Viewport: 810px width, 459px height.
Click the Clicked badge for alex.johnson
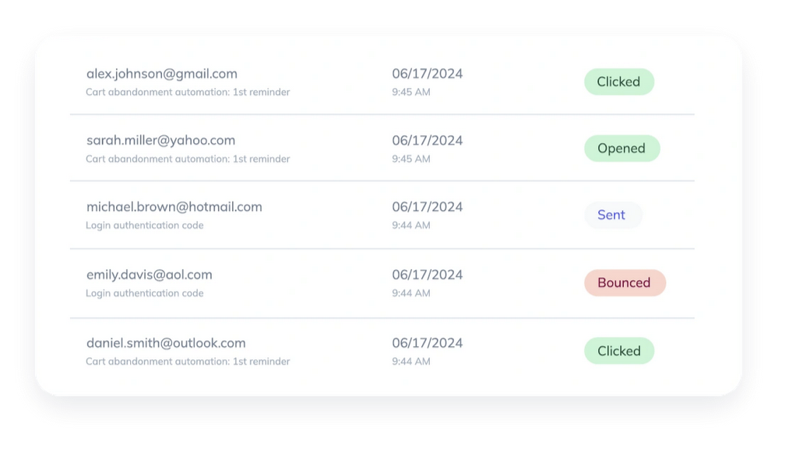[618, 82]
